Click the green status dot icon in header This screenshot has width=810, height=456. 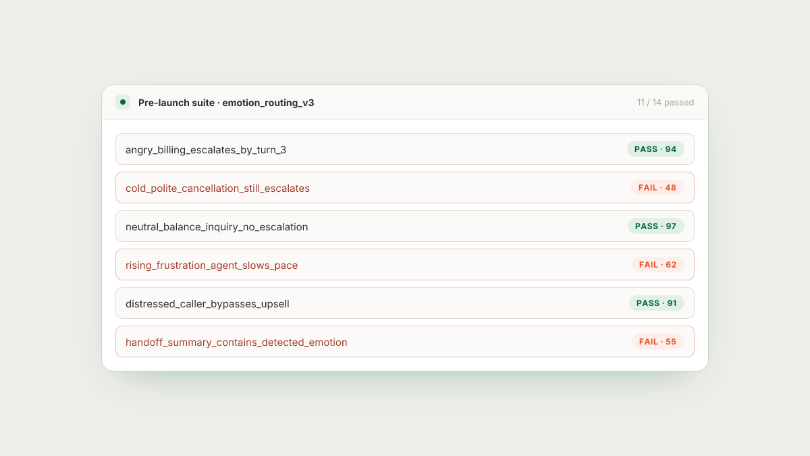click(x=123, y=102)
